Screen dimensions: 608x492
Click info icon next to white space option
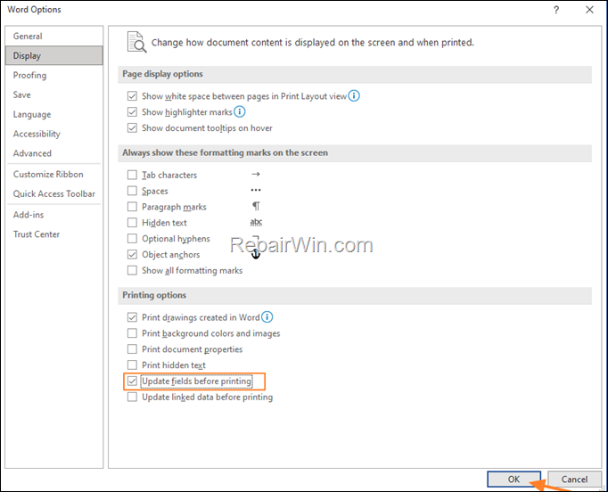(x=354, y=95)
